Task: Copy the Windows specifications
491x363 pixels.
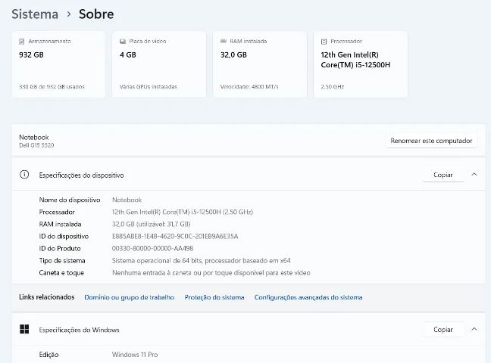Action: [x=443, y=330]
